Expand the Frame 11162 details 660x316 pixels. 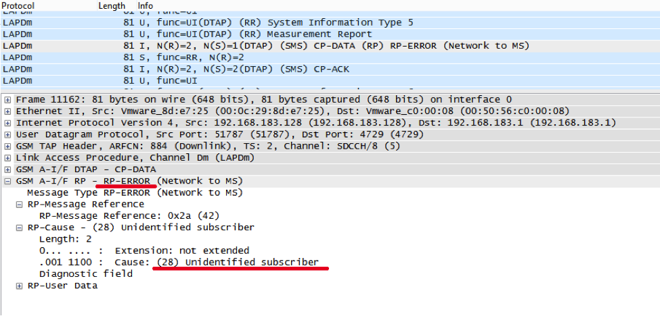click(7, 99)
